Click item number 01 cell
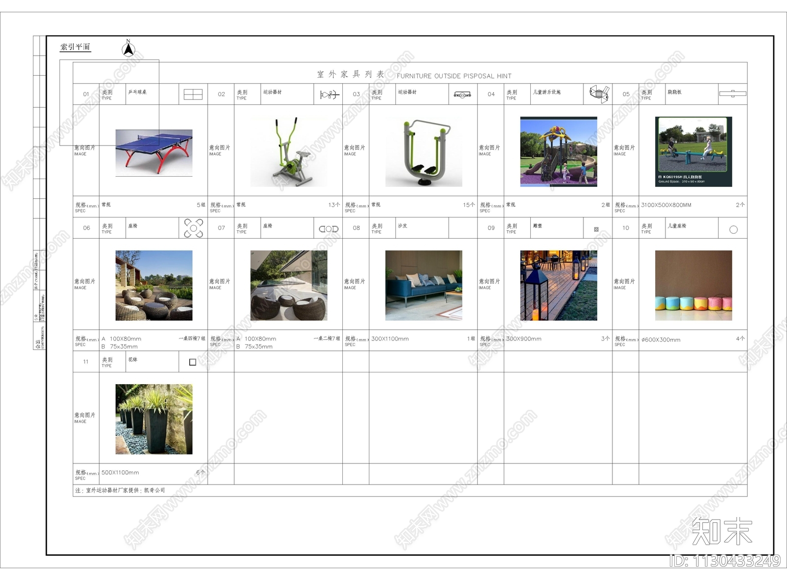The width and height of the screenshot is (787, 580). 86,94
